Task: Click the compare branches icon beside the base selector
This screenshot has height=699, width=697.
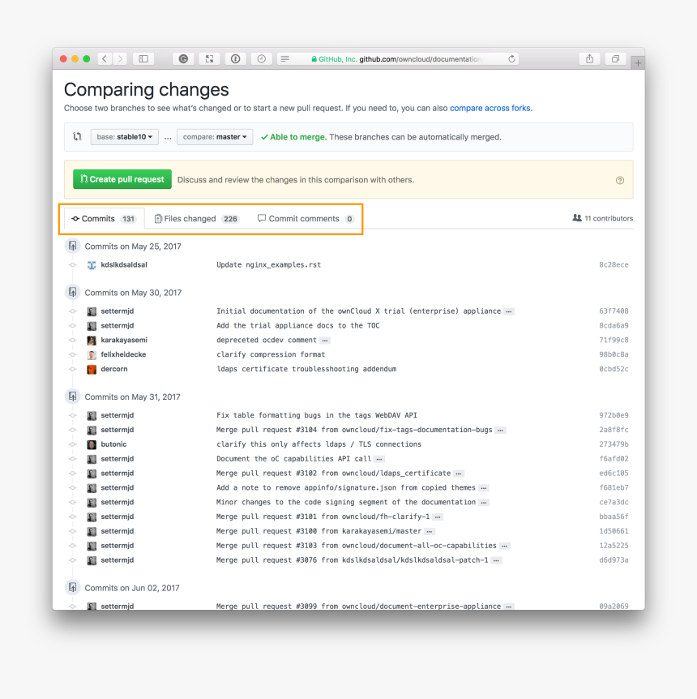Action: click(76, 136)
